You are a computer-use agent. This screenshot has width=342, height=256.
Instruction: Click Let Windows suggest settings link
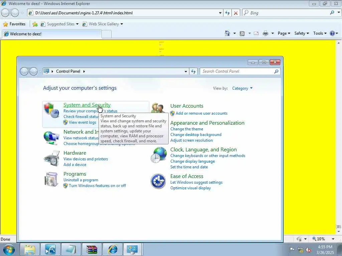tap(196, 182)
